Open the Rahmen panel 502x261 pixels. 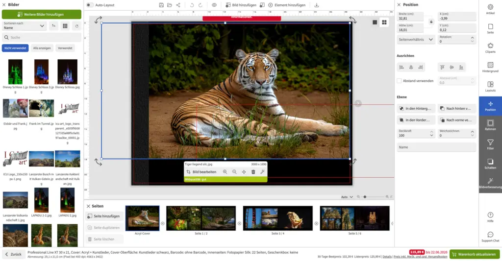[x=490, y=125]
